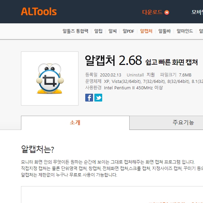Click the ALTools logo
The width and height of the screenshot is (203, 203).
pos(39,12)
